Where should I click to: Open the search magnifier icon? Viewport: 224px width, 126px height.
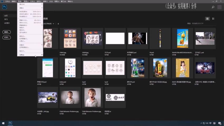(213, 7)
